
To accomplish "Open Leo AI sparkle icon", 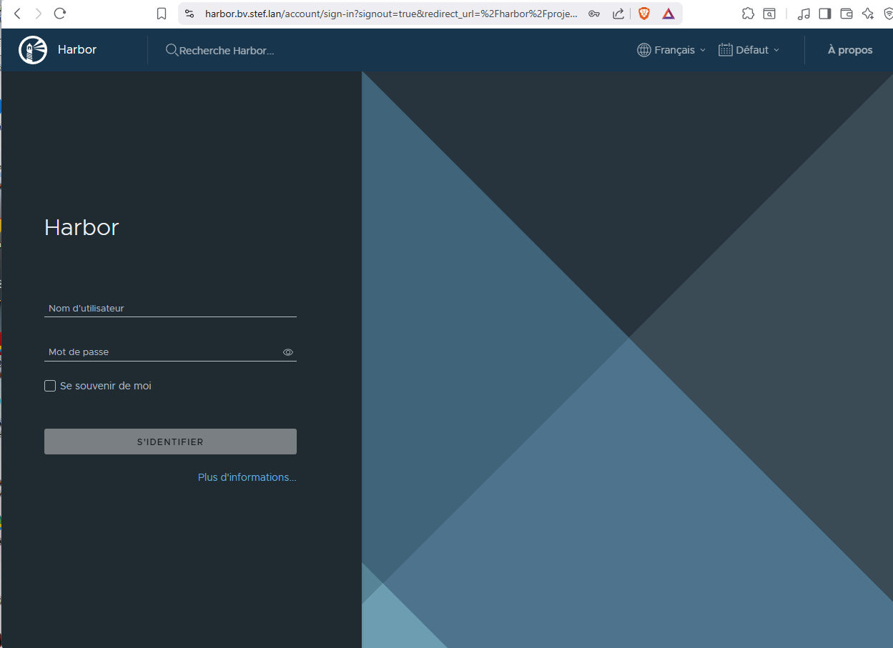I will (867, 14).
